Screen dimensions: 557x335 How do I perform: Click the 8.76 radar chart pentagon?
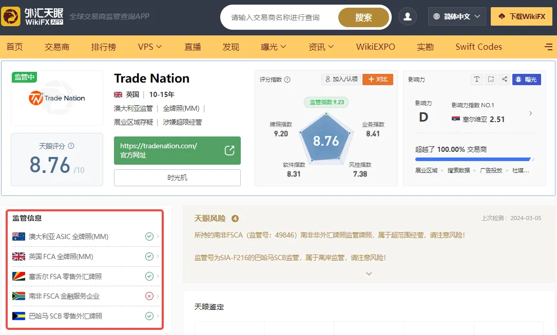(326, 139)
